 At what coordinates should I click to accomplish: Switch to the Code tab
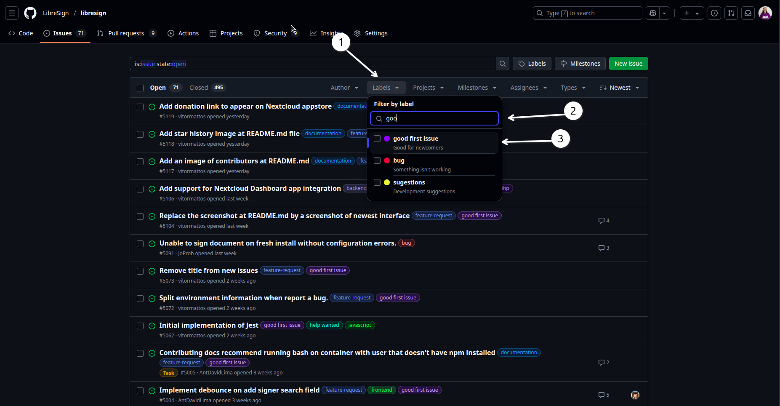pyautogui.click(x=21, y=33)
